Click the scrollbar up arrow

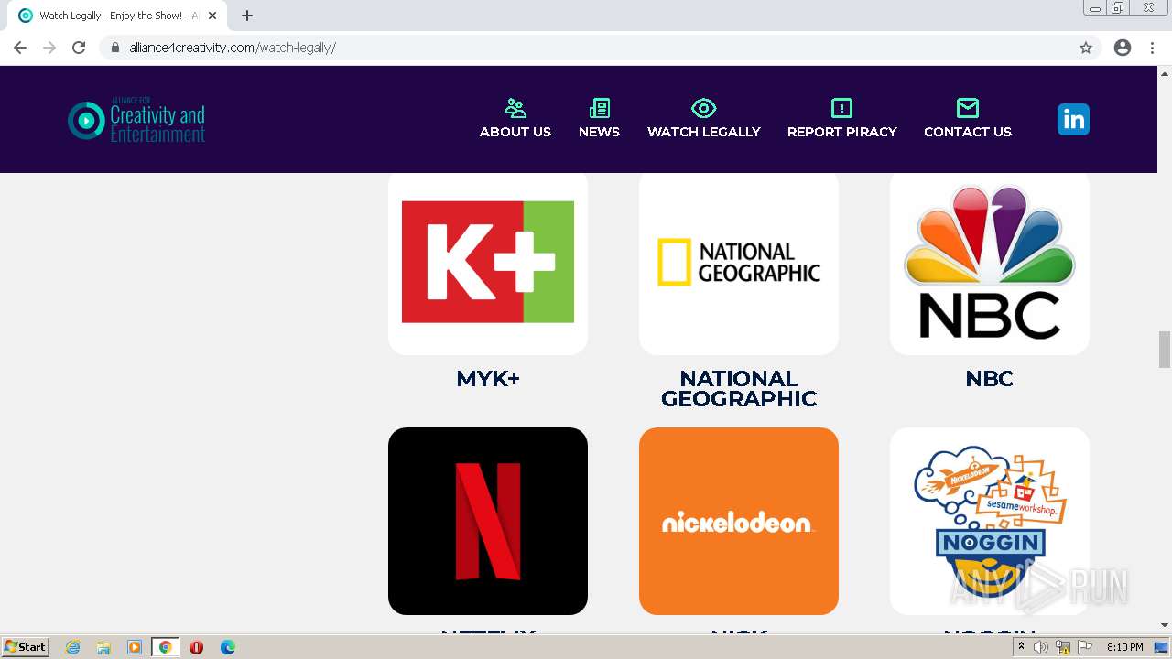click(1165, 73)
